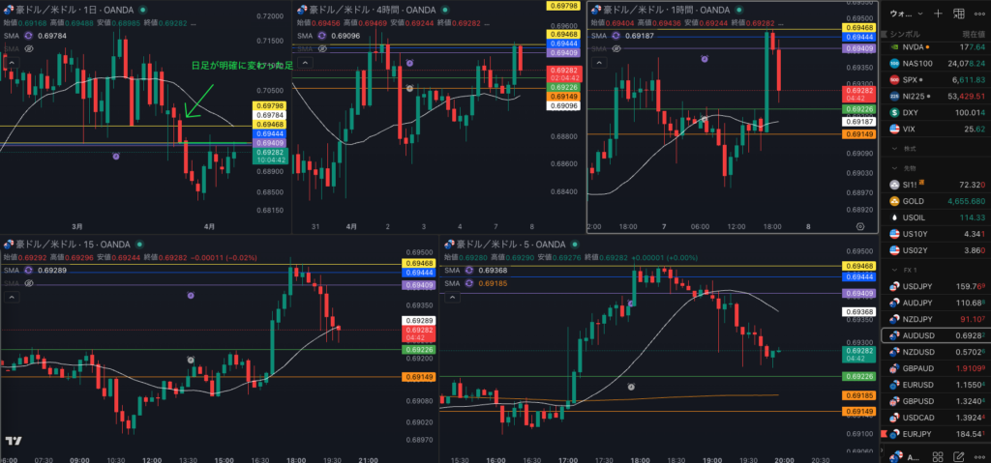Click the シンボル column header
The width and height of the screenshot is (991, 463).
[905, 34]
